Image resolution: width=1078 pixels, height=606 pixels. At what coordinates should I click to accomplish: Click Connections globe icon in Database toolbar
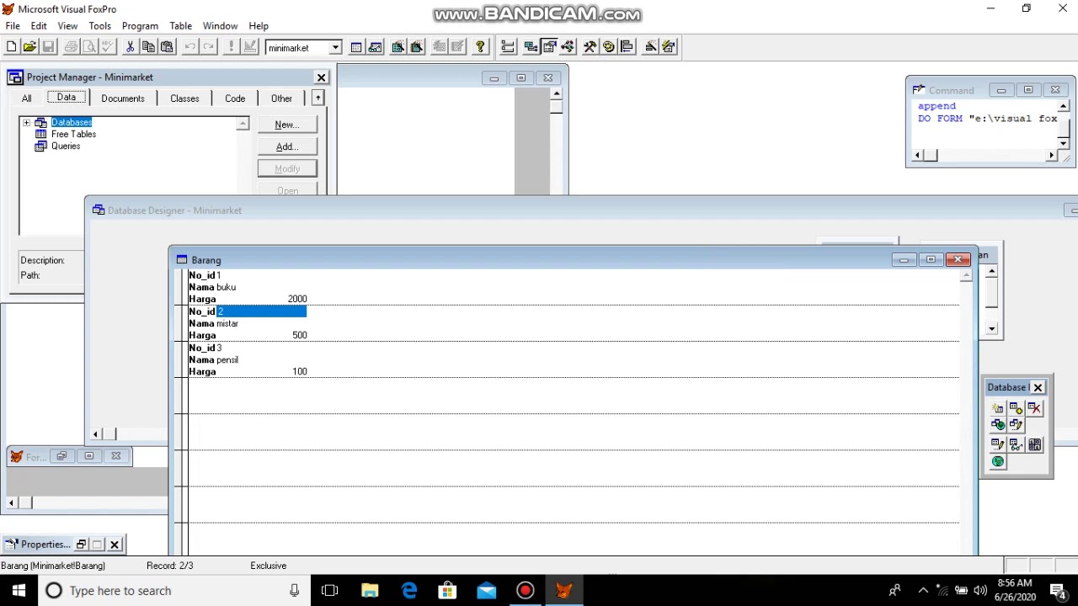(998, 461)
